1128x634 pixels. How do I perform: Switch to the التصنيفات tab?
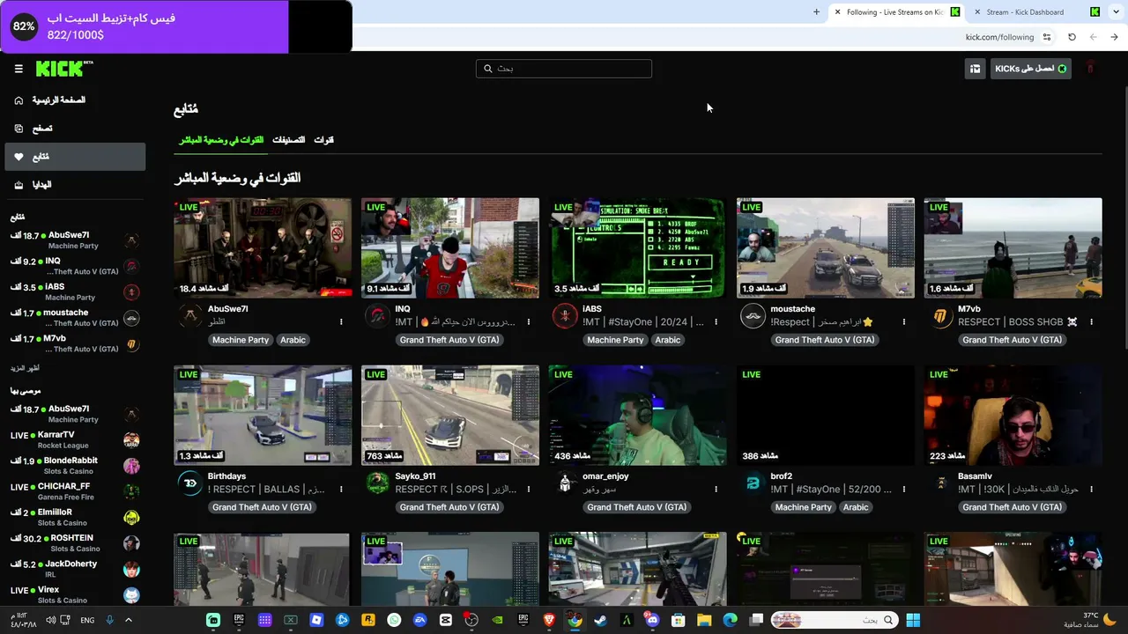click(x=288, y=140)
